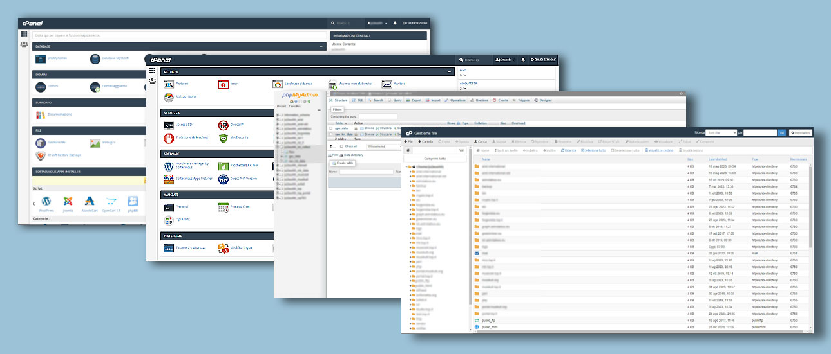The image size is (831, 354).
Task: Click Seleziona tutto in file manager
Action: coord(594,150)
